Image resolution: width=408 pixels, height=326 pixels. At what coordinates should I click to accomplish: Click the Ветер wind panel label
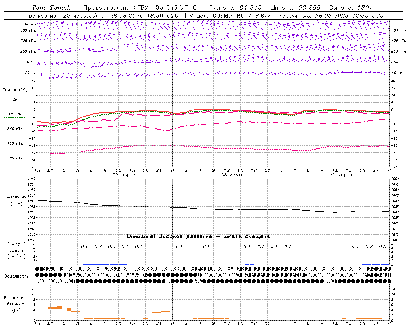click(x=30, y=24)
